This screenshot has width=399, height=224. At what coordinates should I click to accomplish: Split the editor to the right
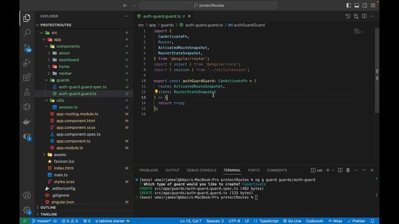tap(364, 16)
